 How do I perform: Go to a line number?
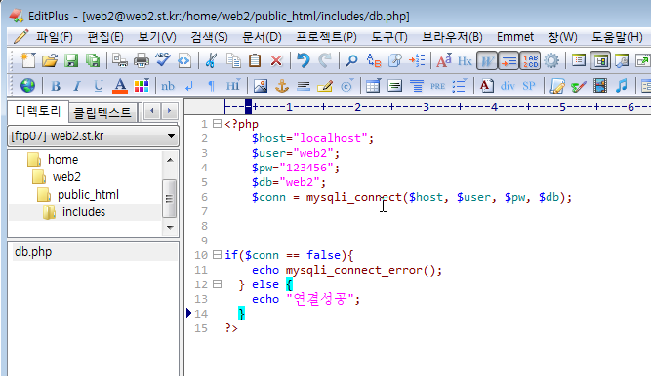[x=417, y=61]
